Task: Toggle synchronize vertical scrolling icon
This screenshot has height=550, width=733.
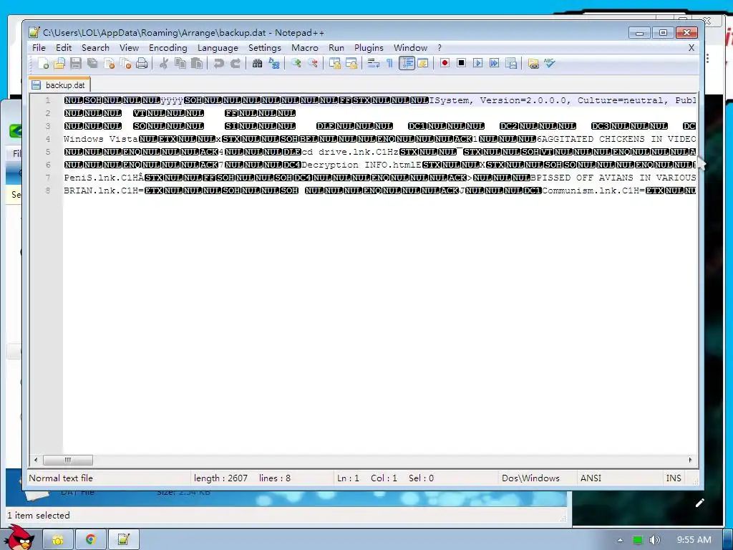Action: (x=334, y=63)
